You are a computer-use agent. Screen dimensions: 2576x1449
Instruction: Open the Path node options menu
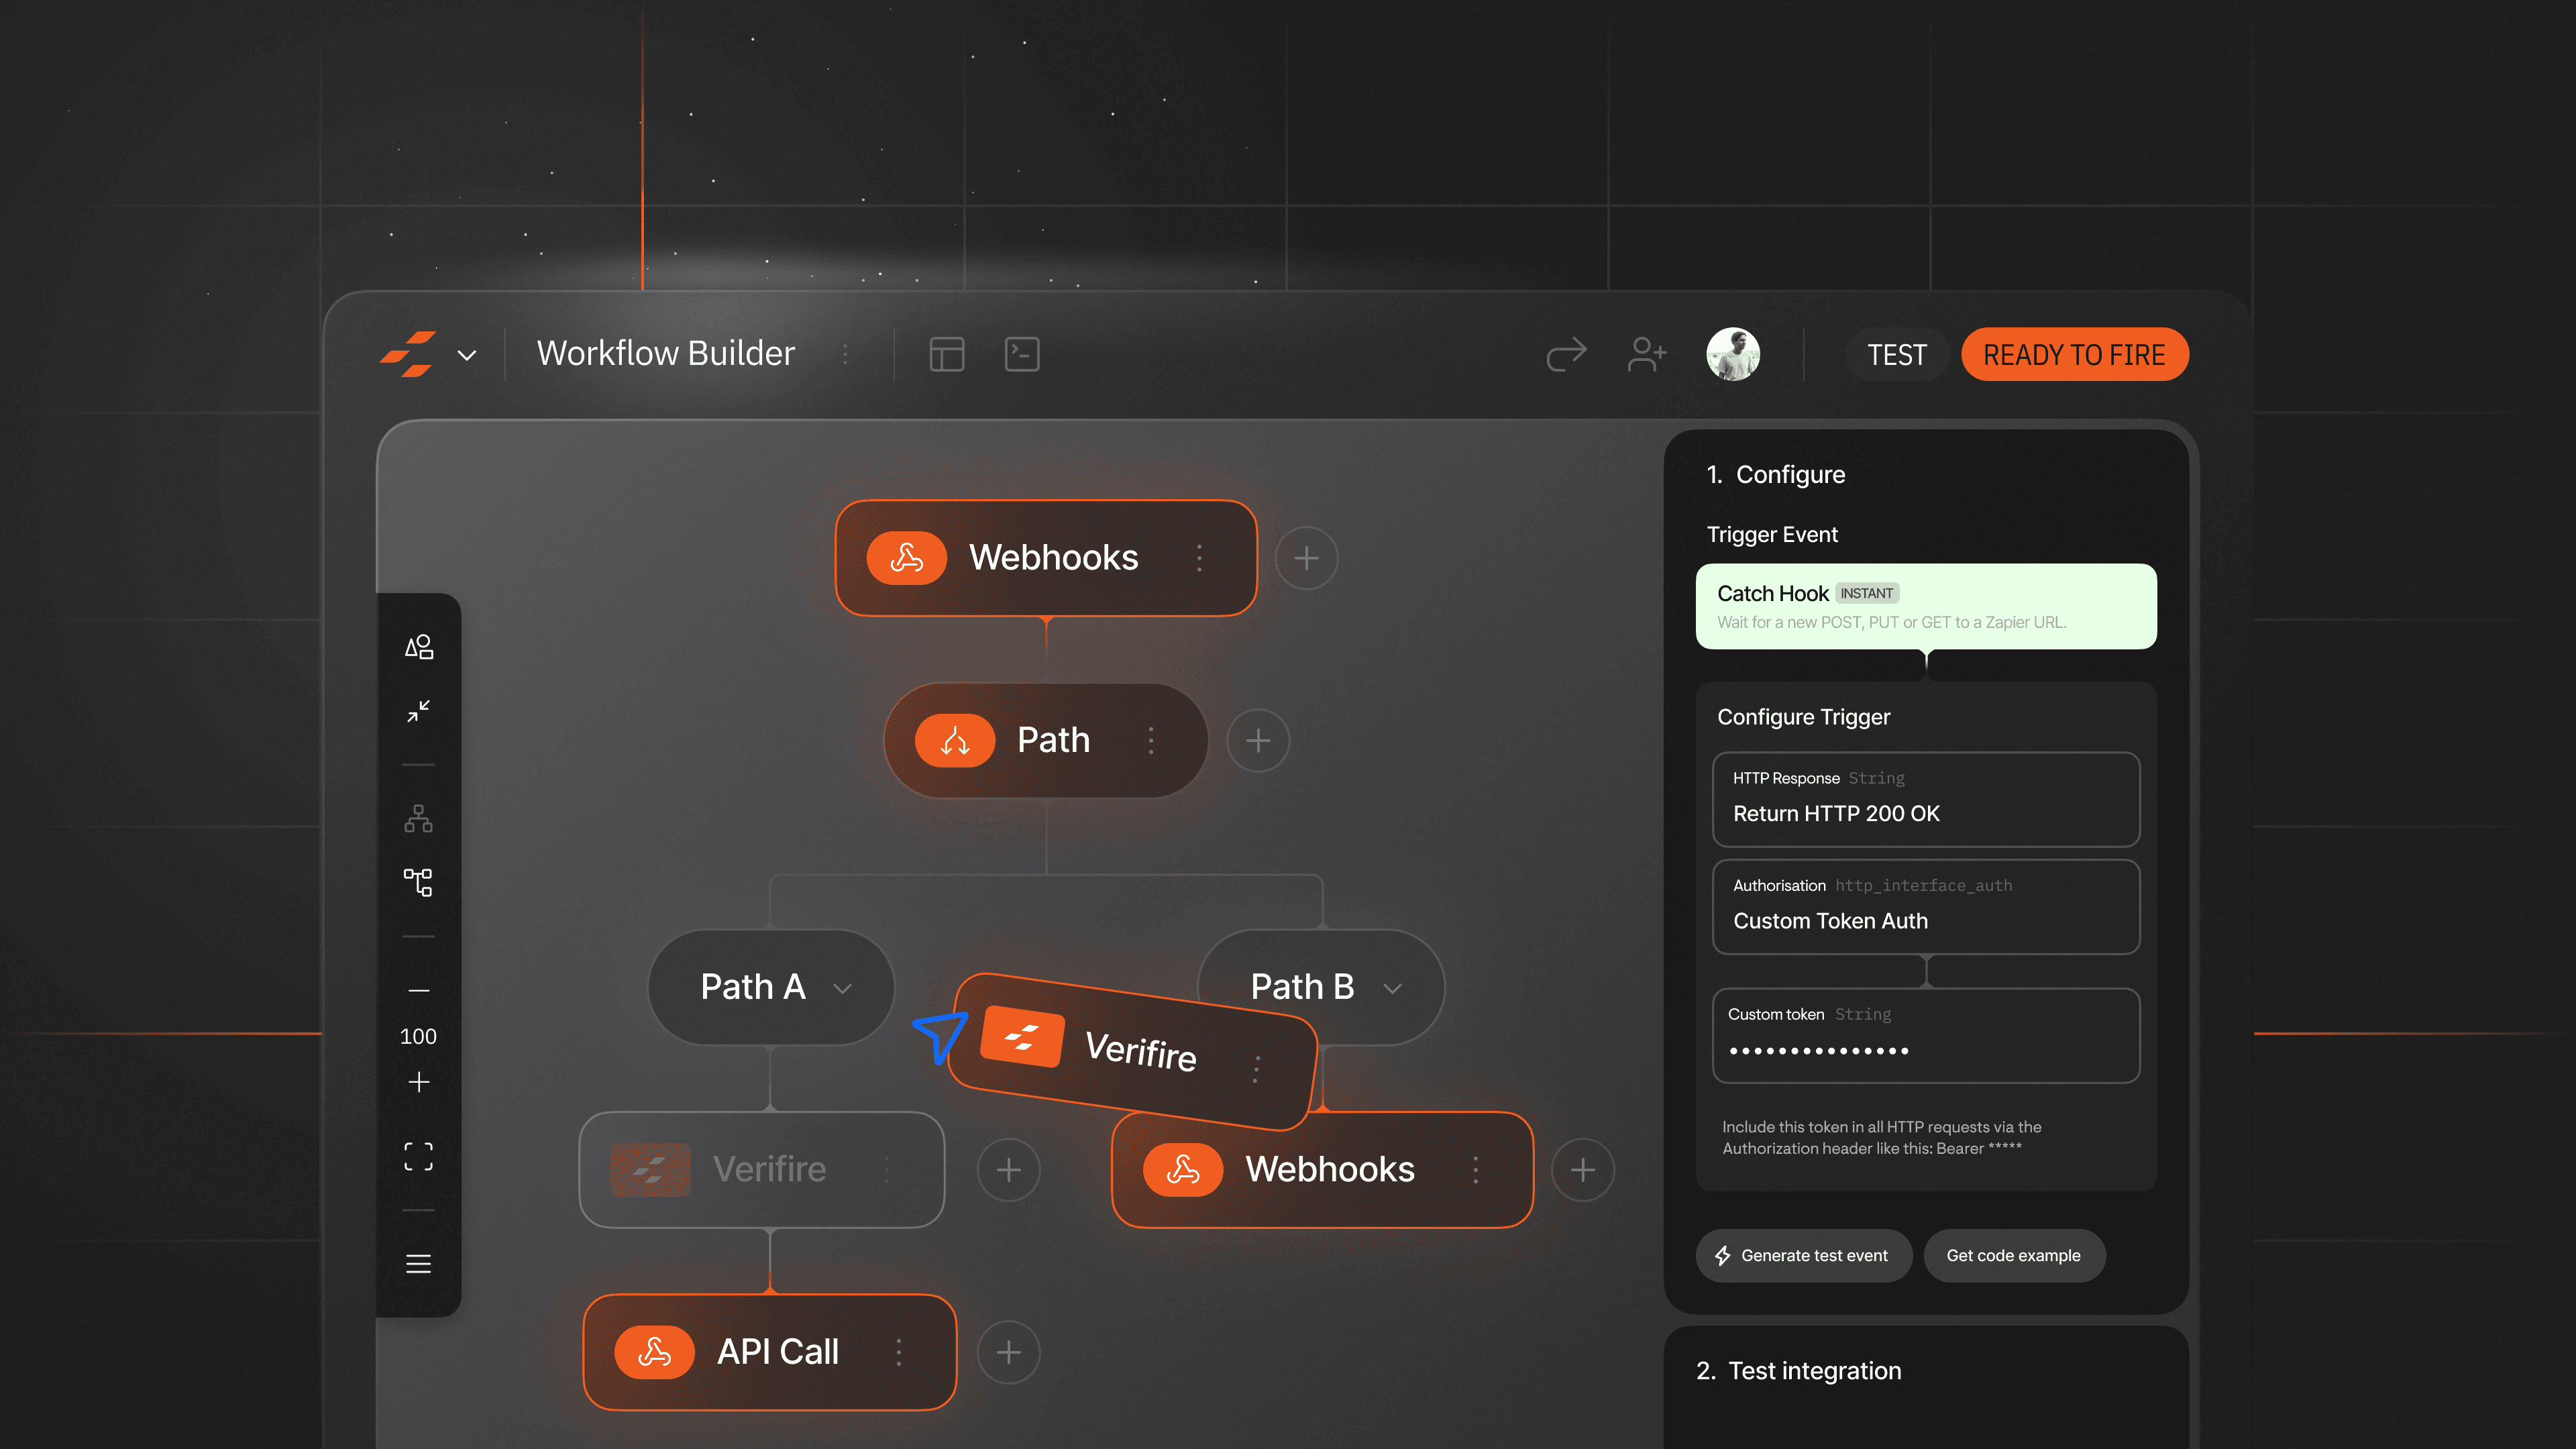pyautogui.click(x=1151, y=740)
